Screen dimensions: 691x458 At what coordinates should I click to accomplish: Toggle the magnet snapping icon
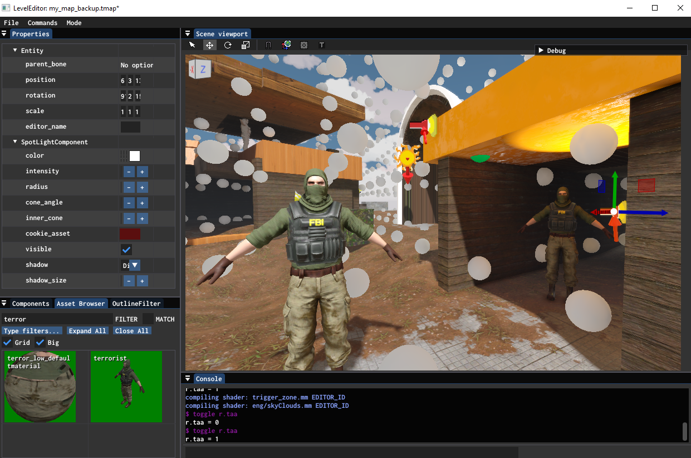(x=268, y=45)
